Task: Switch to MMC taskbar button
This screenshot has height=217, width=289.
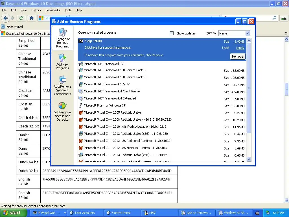Action: (159, 213)
